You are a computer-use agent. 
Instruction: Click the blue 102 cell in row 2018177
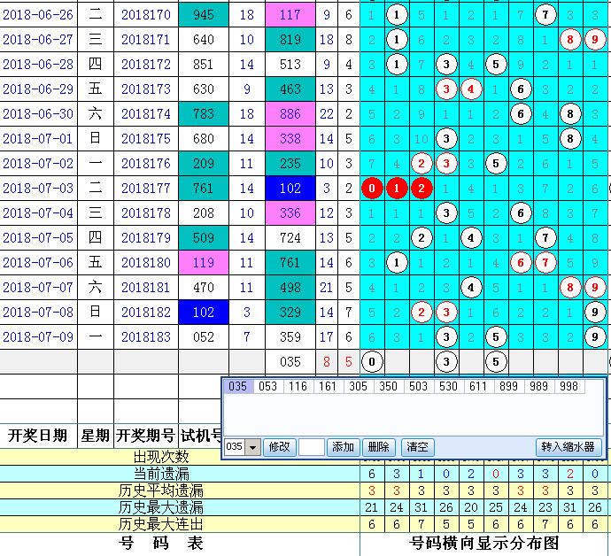click(x=290, y=189)
